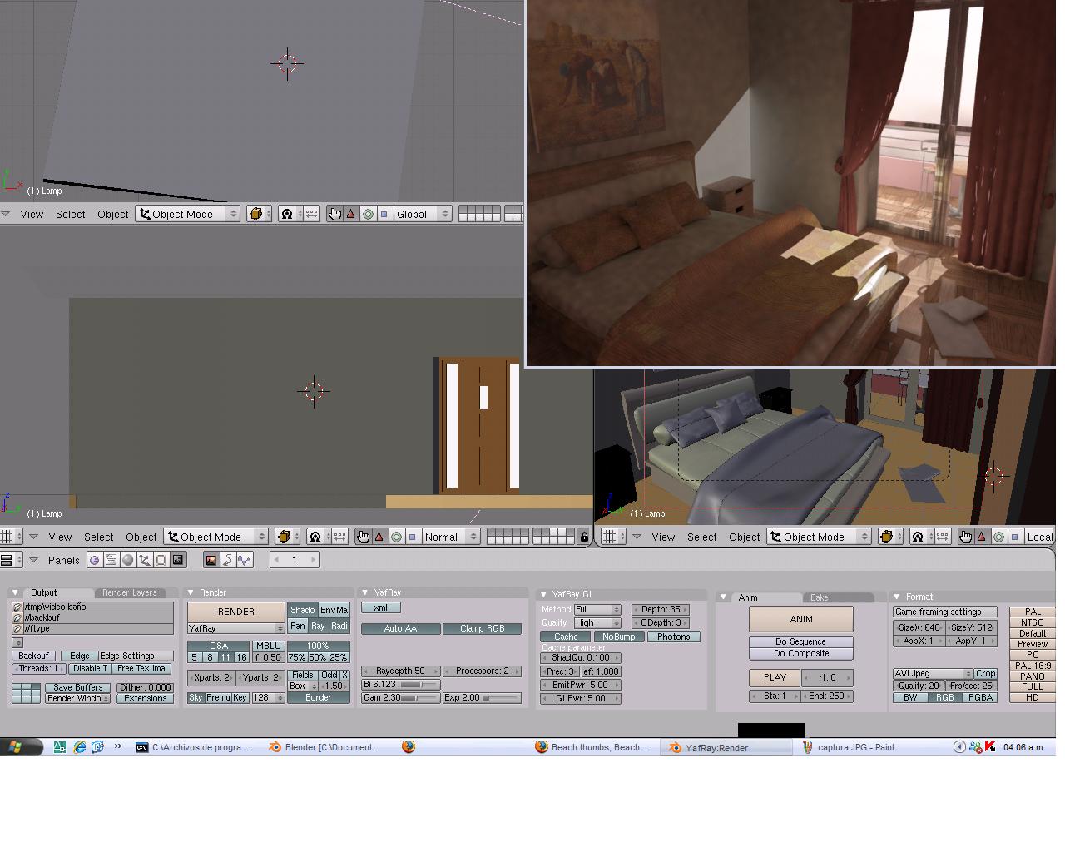Open the Select menu in lower-left viewport
Image resolution: width=1065 pixels, height=852 pixels.
[x=98, y=537]
